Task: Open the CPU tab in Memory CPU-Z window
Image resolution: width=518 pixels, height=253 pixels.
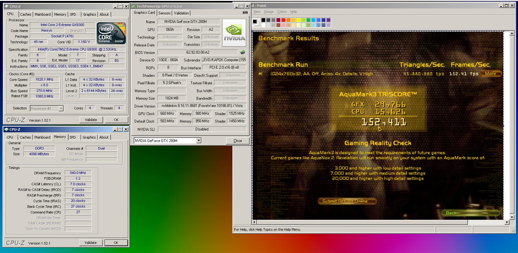Action: (x=10, y=137)
